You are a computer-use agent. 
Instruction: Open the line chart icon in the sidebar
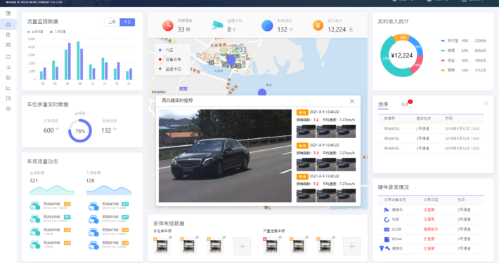point(8,88)
